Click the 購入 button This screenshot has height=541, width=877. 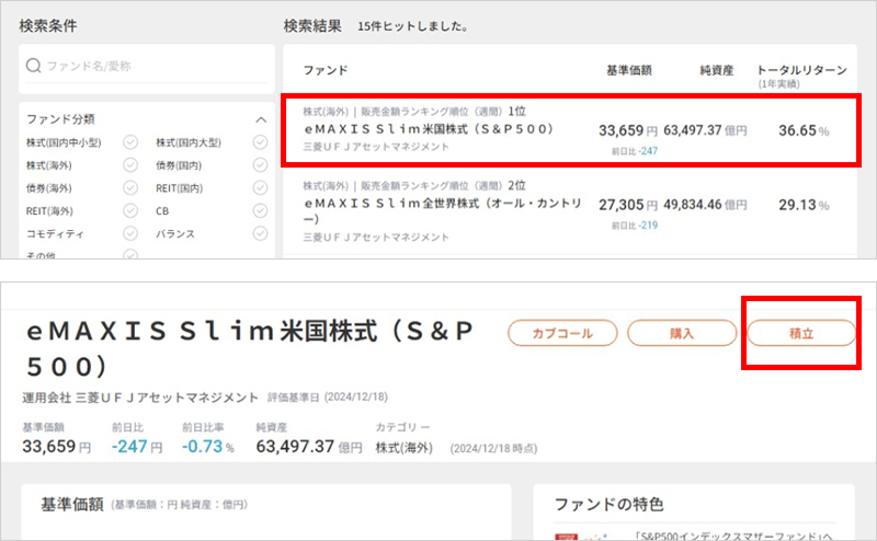click(681, 333)
